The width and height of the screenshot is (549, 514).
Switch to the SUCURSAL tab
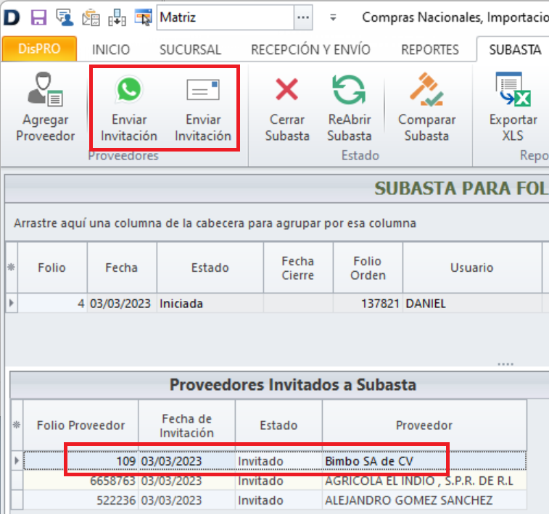pos(191,50)
